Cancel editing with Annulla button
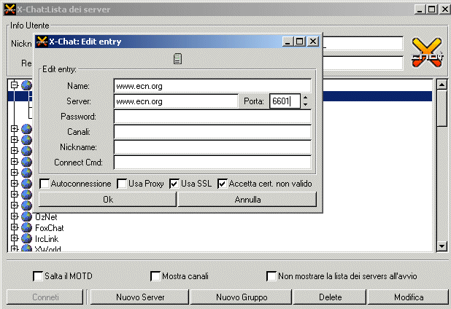 (x=247, y=200)
